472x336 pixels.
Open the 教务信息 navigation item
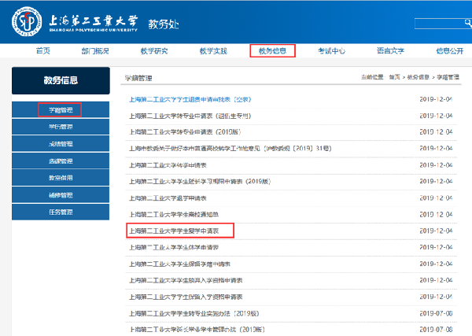pos(272,50)
